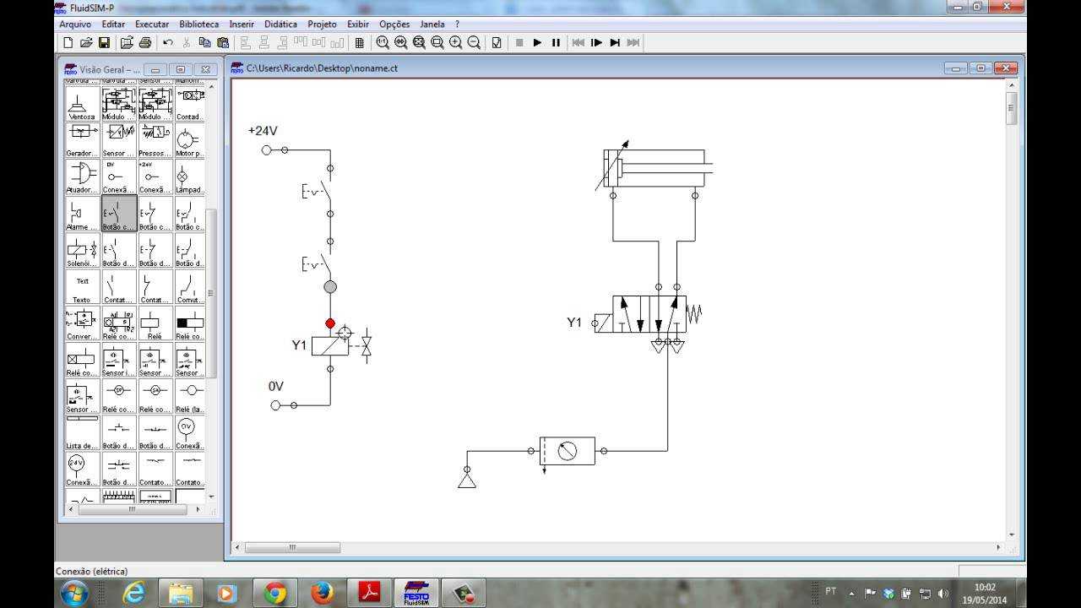The width and height of the screenshot is (1081, 608).
Task: Click the zoom 1:1 original size icon
Action: coord(383,42)
